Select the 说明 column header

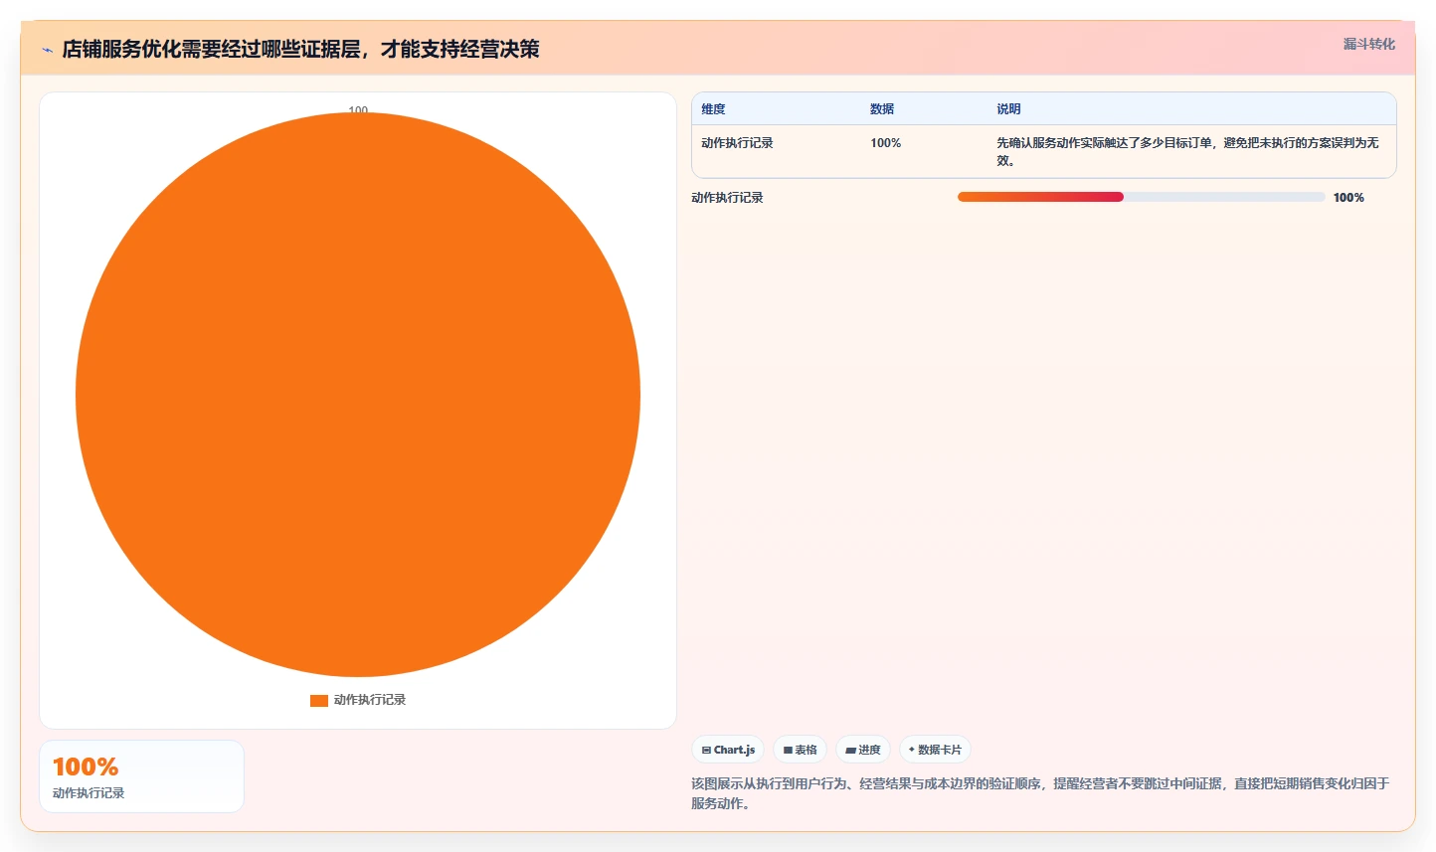[1008, 109]
